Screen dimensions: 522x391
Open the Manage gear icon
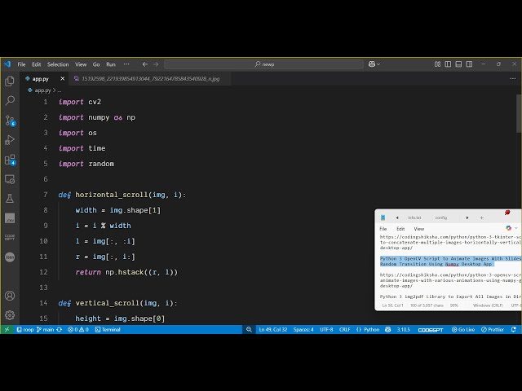point(10,315)
